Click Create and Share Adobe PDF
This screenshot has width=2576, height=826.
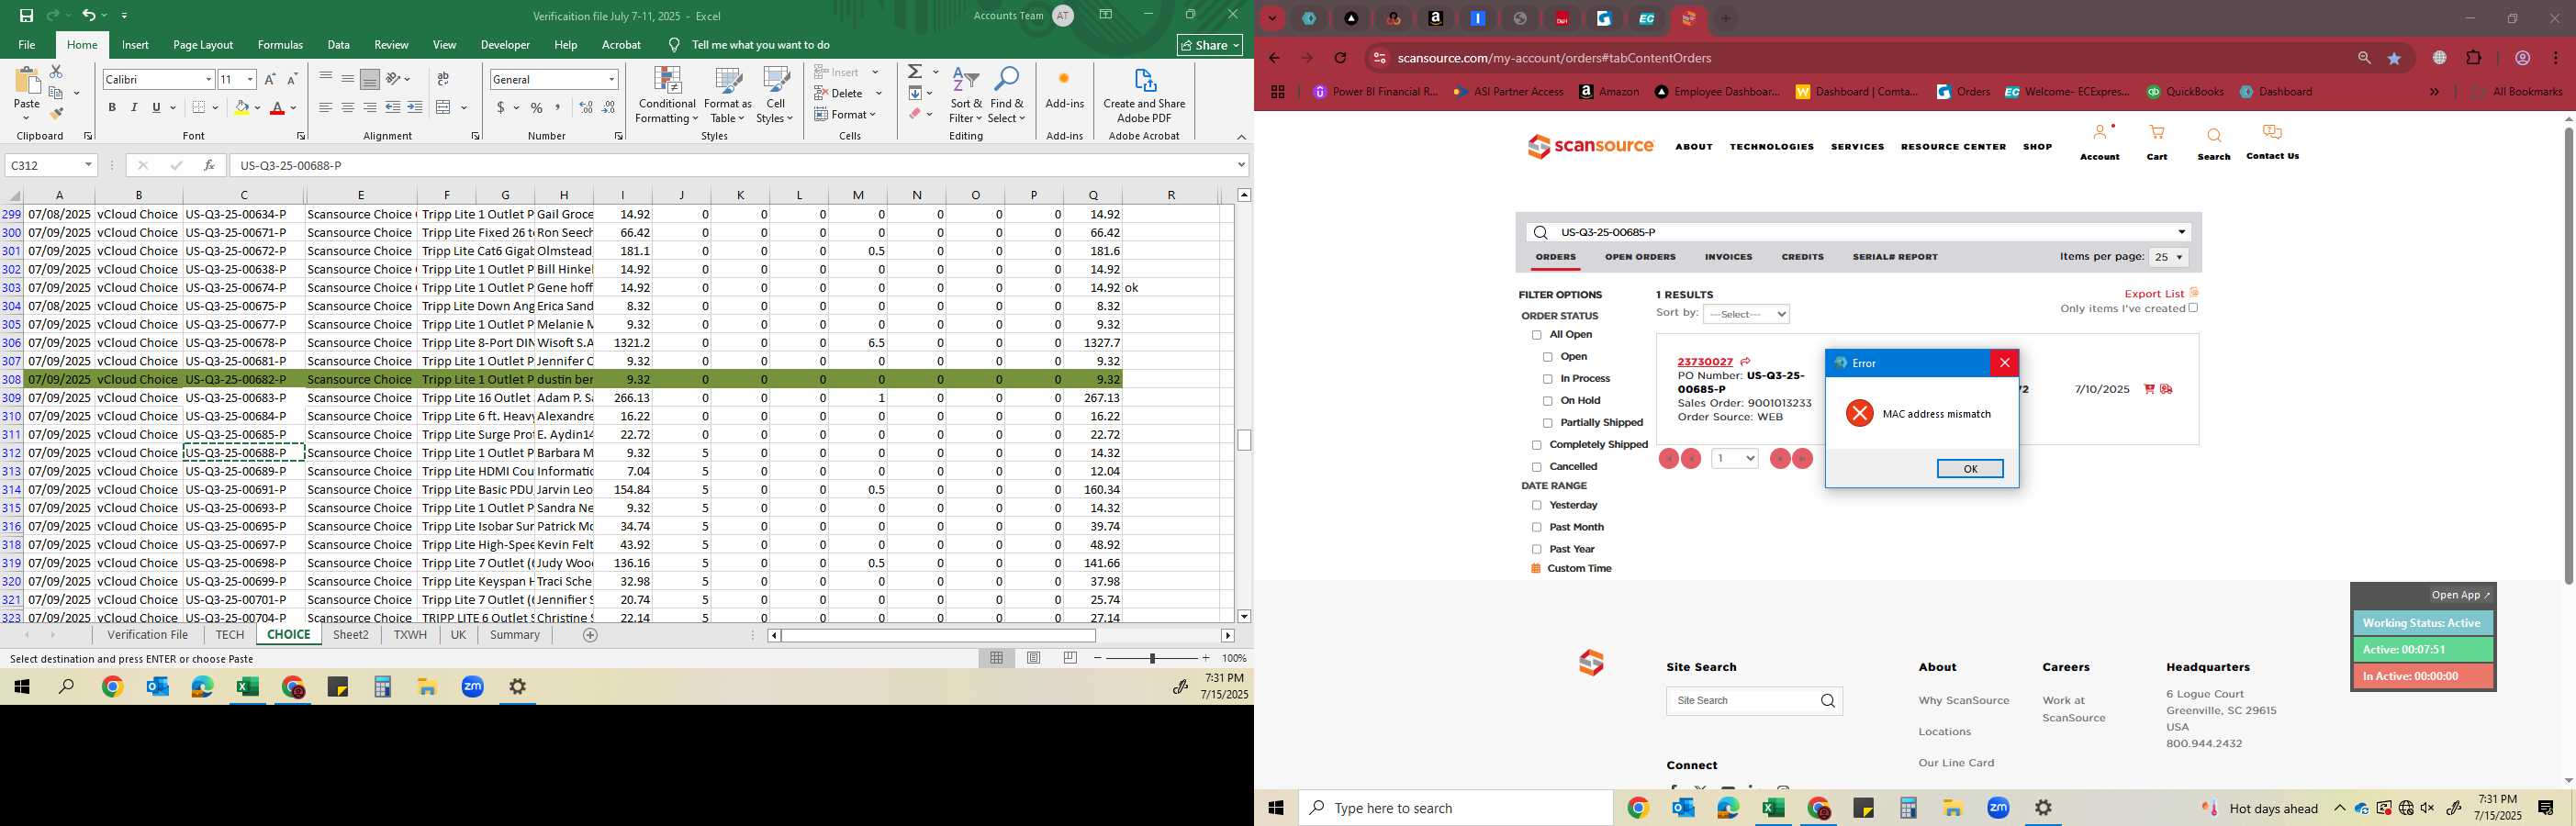1144,95
